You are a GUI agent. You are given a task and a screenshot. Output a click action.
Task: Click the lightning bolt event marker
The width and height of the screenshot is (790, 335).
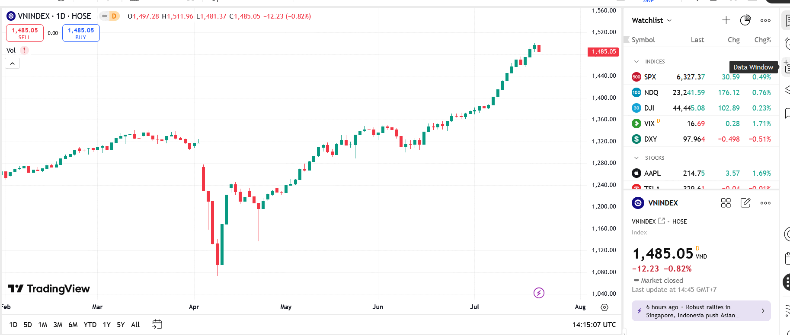(539, 293)
